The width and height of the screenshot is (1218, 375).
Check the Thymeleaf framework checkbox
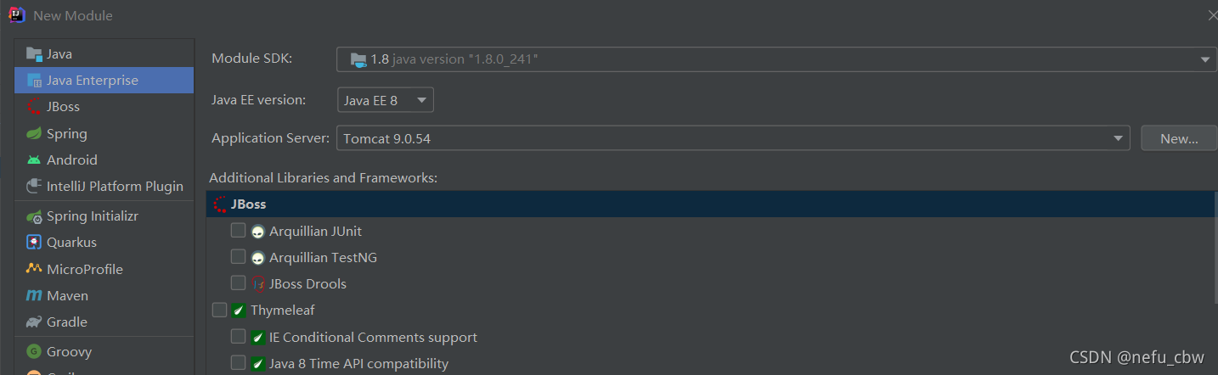point(219,310)
